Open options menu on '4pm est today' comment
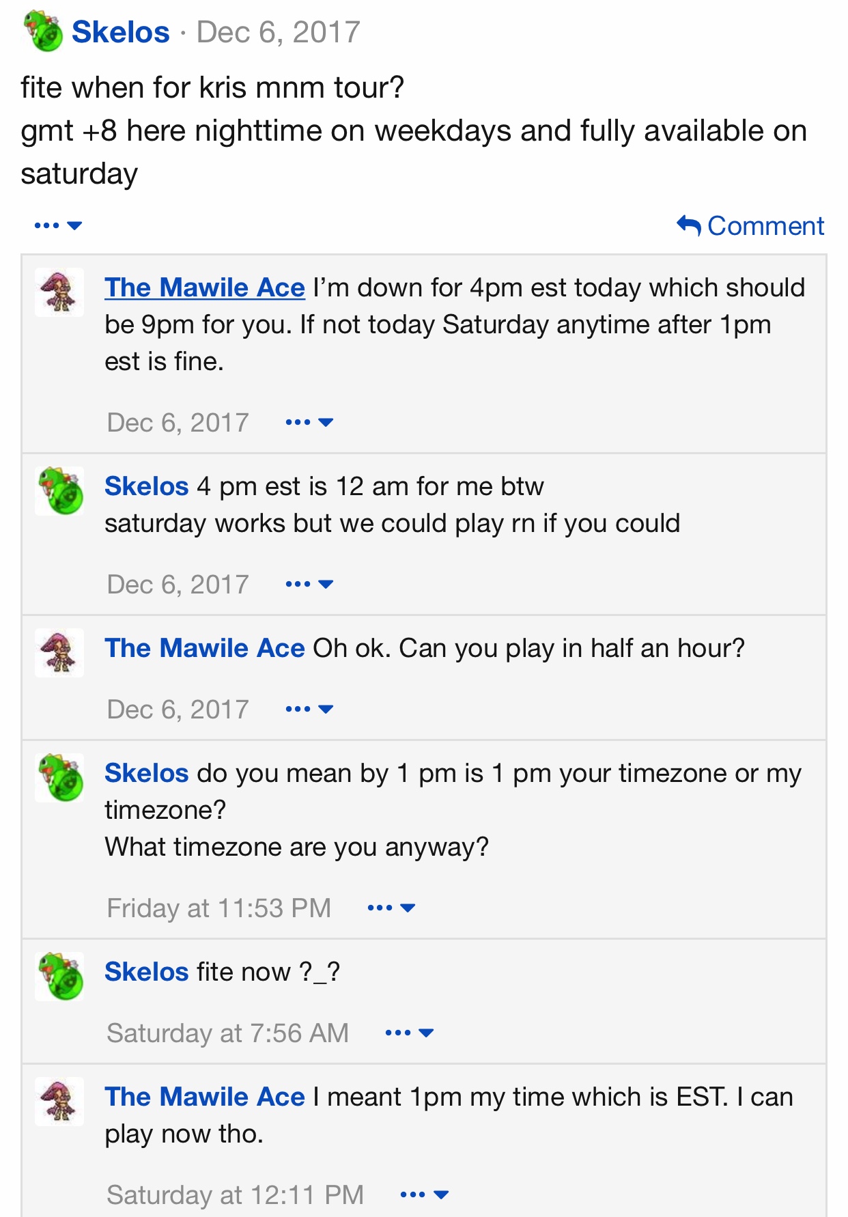Image resolution: width=848 pixels, height=1217 pixels. tap(309, 422)
